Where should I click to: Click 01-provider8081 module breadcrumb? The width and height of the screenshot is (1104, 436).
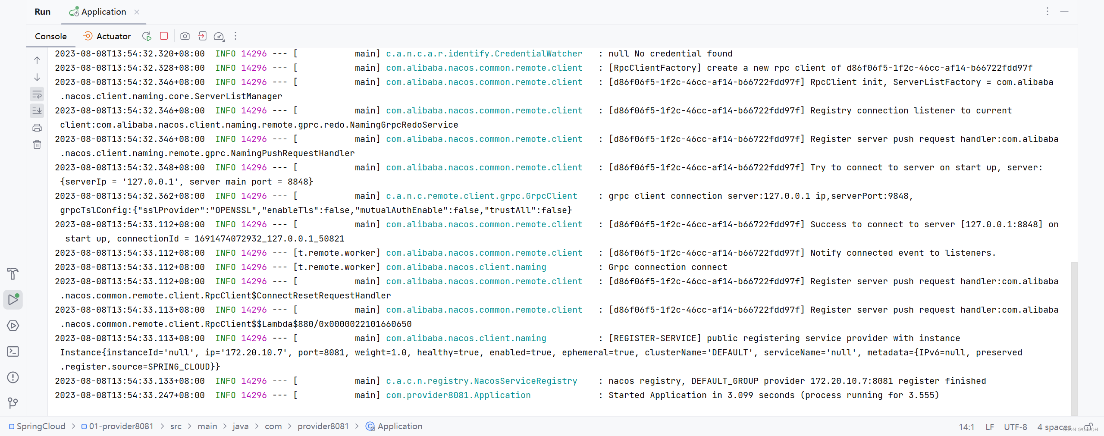point(117,426)
